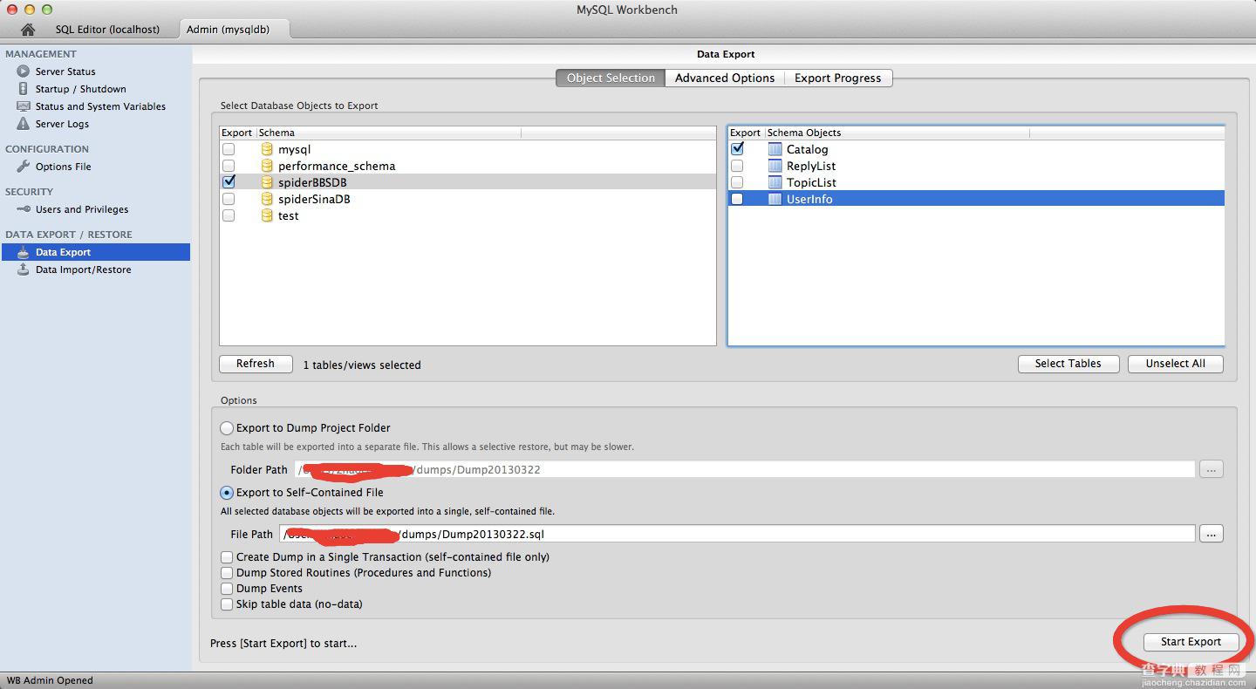The width and height of the screenshot is (1256, 689).
Task: Check the spiderSinaDB export box
Action: [229, 199]
